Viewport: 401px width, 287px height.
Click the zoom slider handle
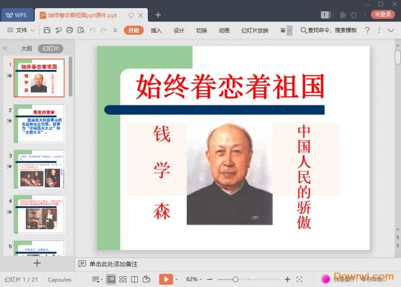point(235,279)
